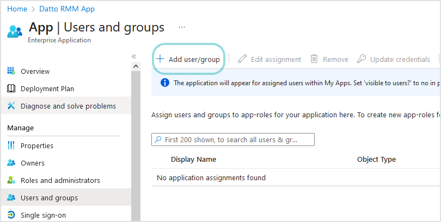The height and width of the screenshot is (222, 441).
Task: Click the sidebar vertical scrollbar track
Action: [136, 146]
